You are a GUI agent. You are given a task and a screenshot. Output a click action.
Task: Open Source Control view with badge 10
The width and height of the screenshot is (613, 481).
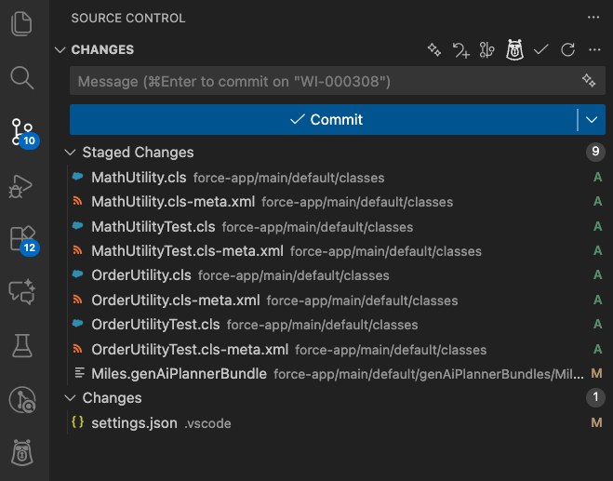[23, 133]
